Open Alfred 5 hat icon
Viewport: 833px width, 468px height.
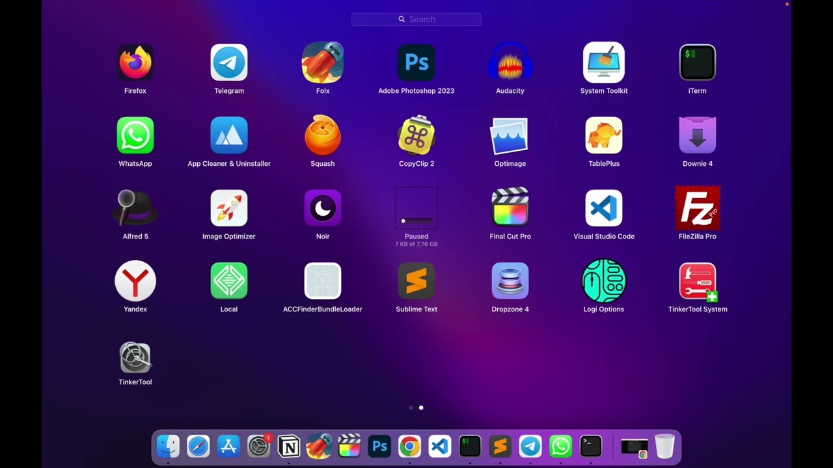pos(135,209)
